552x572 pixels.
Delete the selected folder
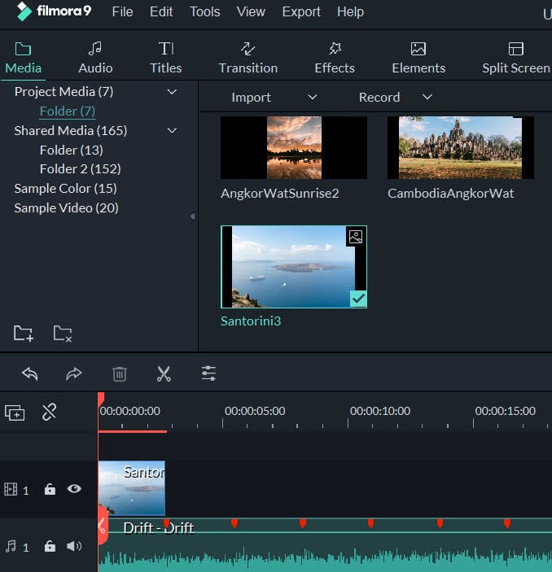point(63,333)
